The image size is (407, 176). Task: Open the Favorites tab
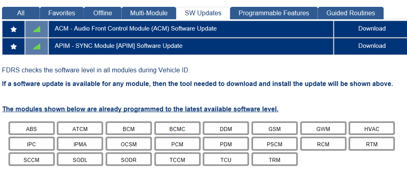62,13
